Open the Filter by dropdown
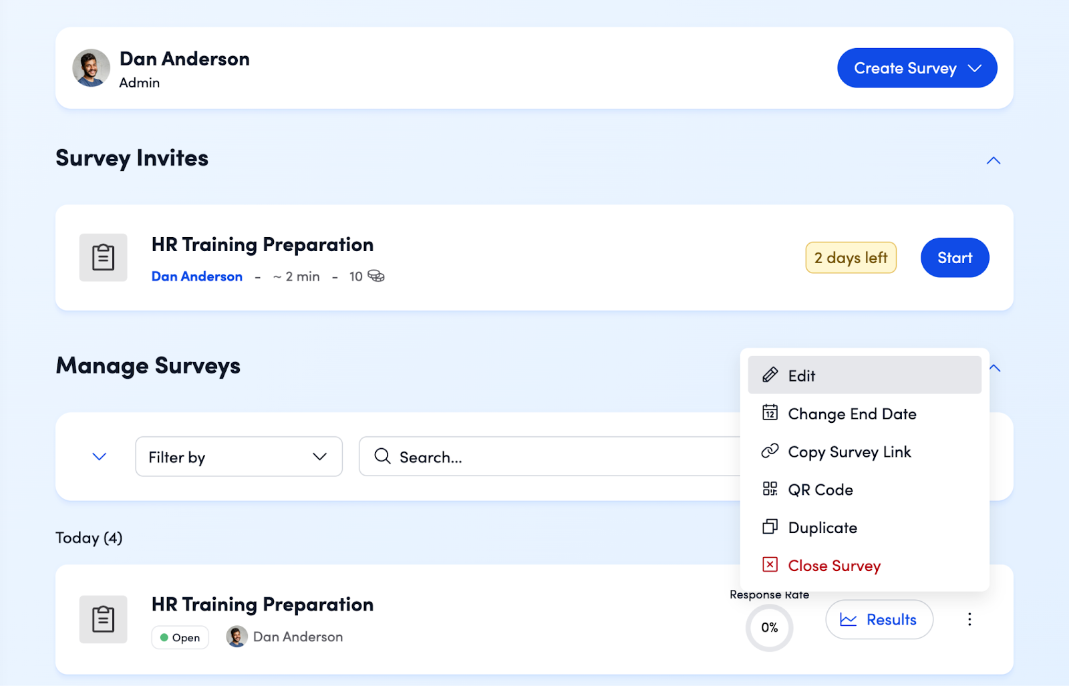The width and height of the screenshot is (1069, 686). tap(239, 457)
